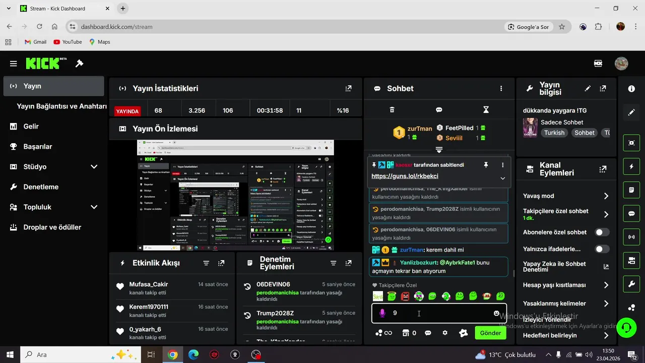Open the filter icon in Denetim Eylemleri
The width and height of the screenshot is (645, 363).
333,263
